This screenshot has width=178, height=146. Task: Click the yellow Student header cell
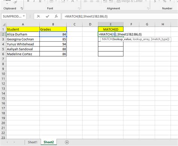pos(23,29)
